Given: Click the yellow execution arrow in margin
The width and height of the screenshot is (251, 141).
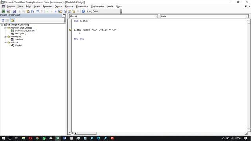Looking at the screenshot, I should pos(70,30).
